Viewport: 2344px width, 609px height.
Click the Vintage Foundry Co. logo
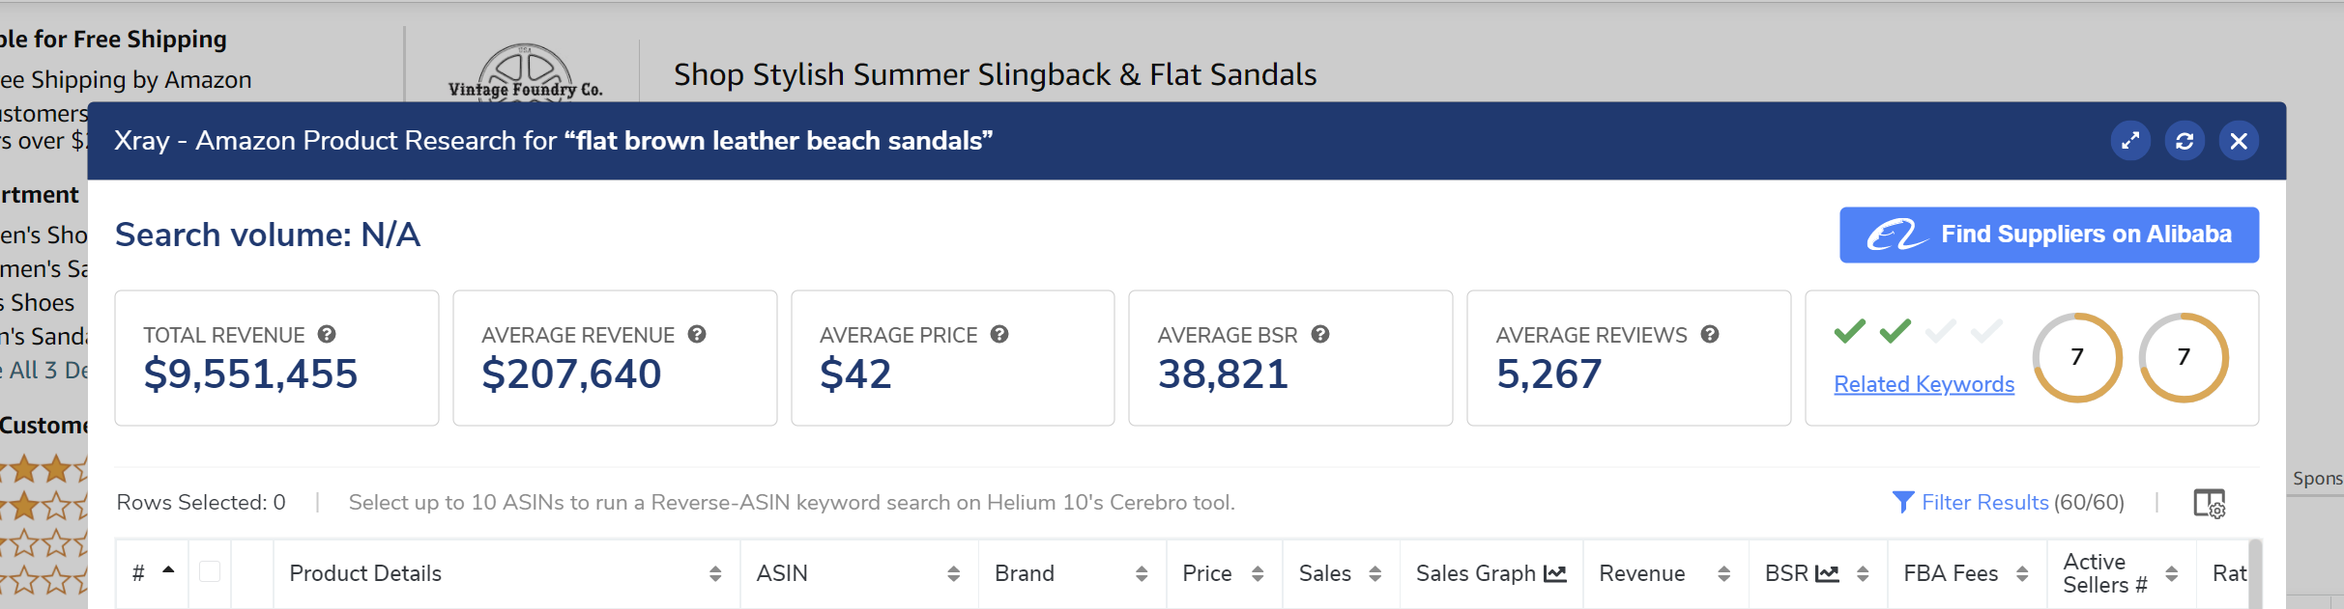pos(525,73)
